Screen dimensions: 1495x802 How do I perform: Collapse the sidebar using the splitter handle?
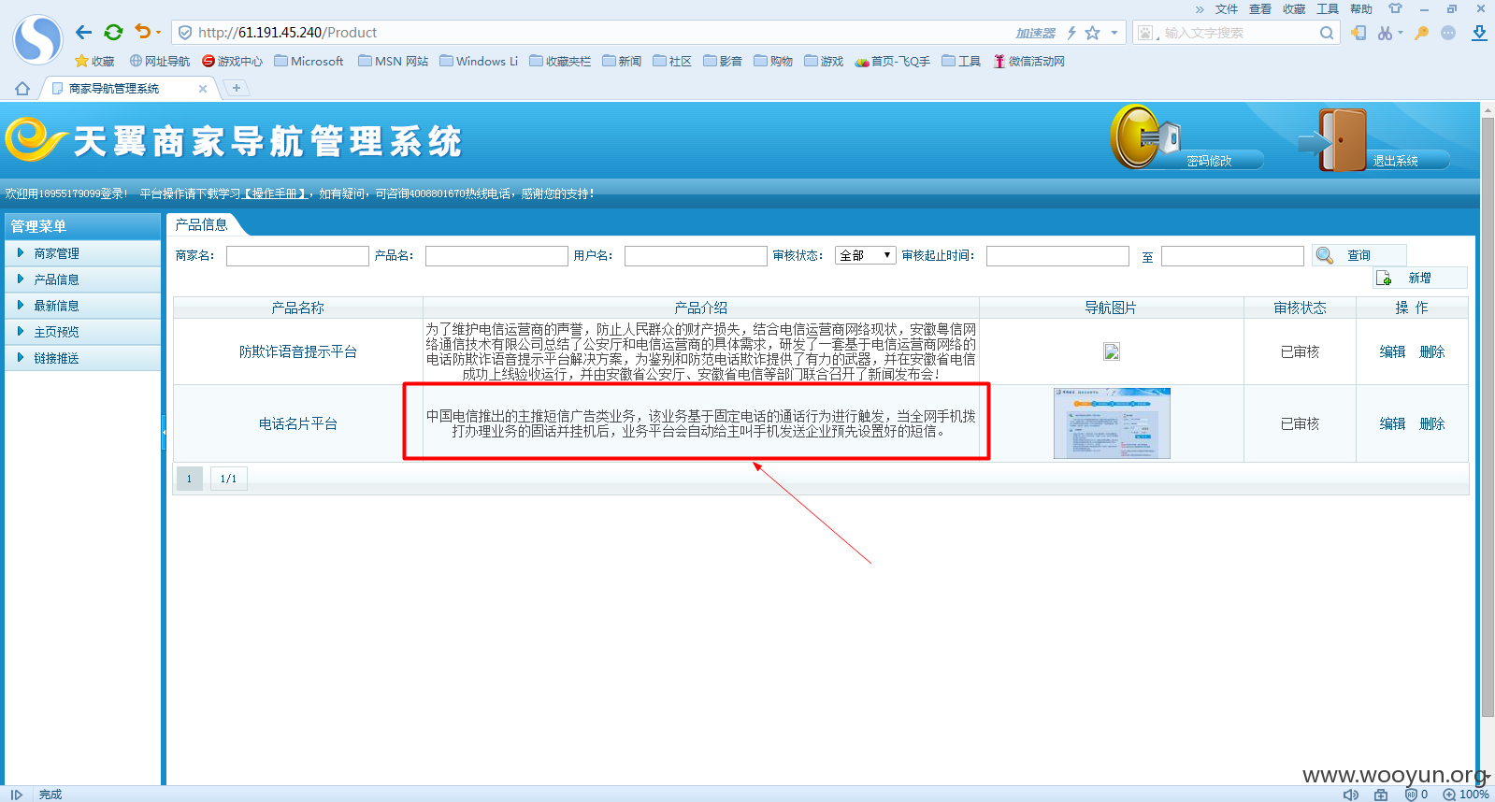coord(164,432)
